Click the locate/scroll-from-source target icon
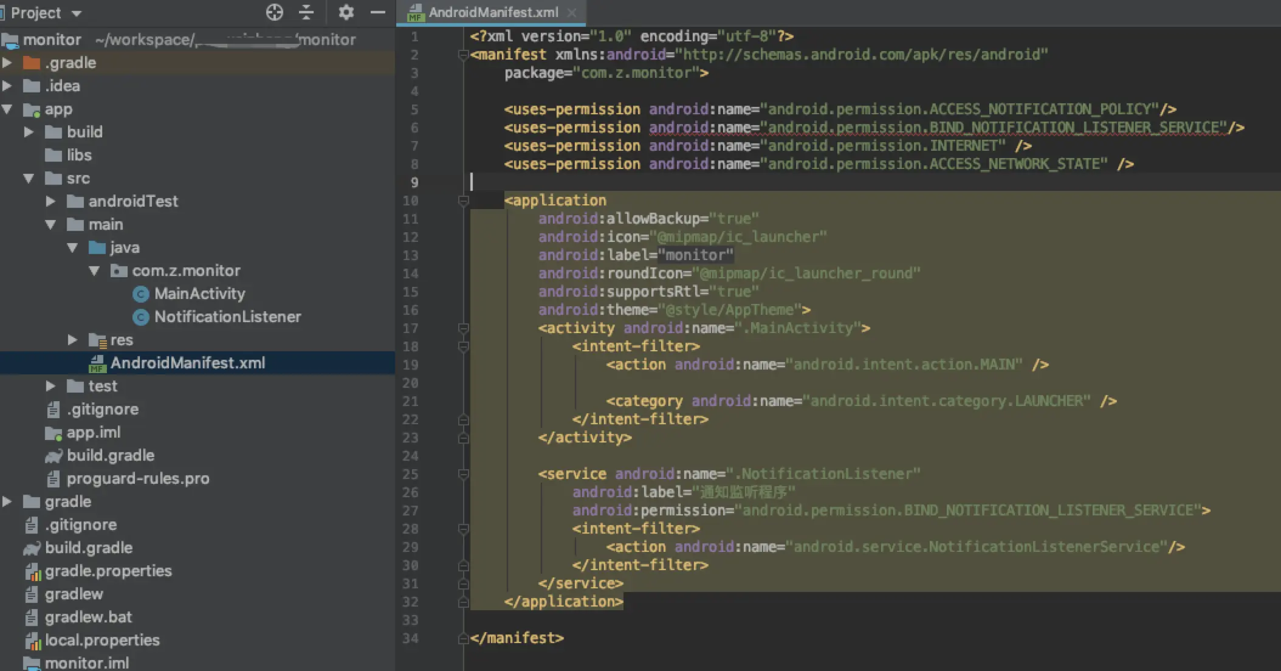Screen dimensions: 1281x671 coord(275,12)
